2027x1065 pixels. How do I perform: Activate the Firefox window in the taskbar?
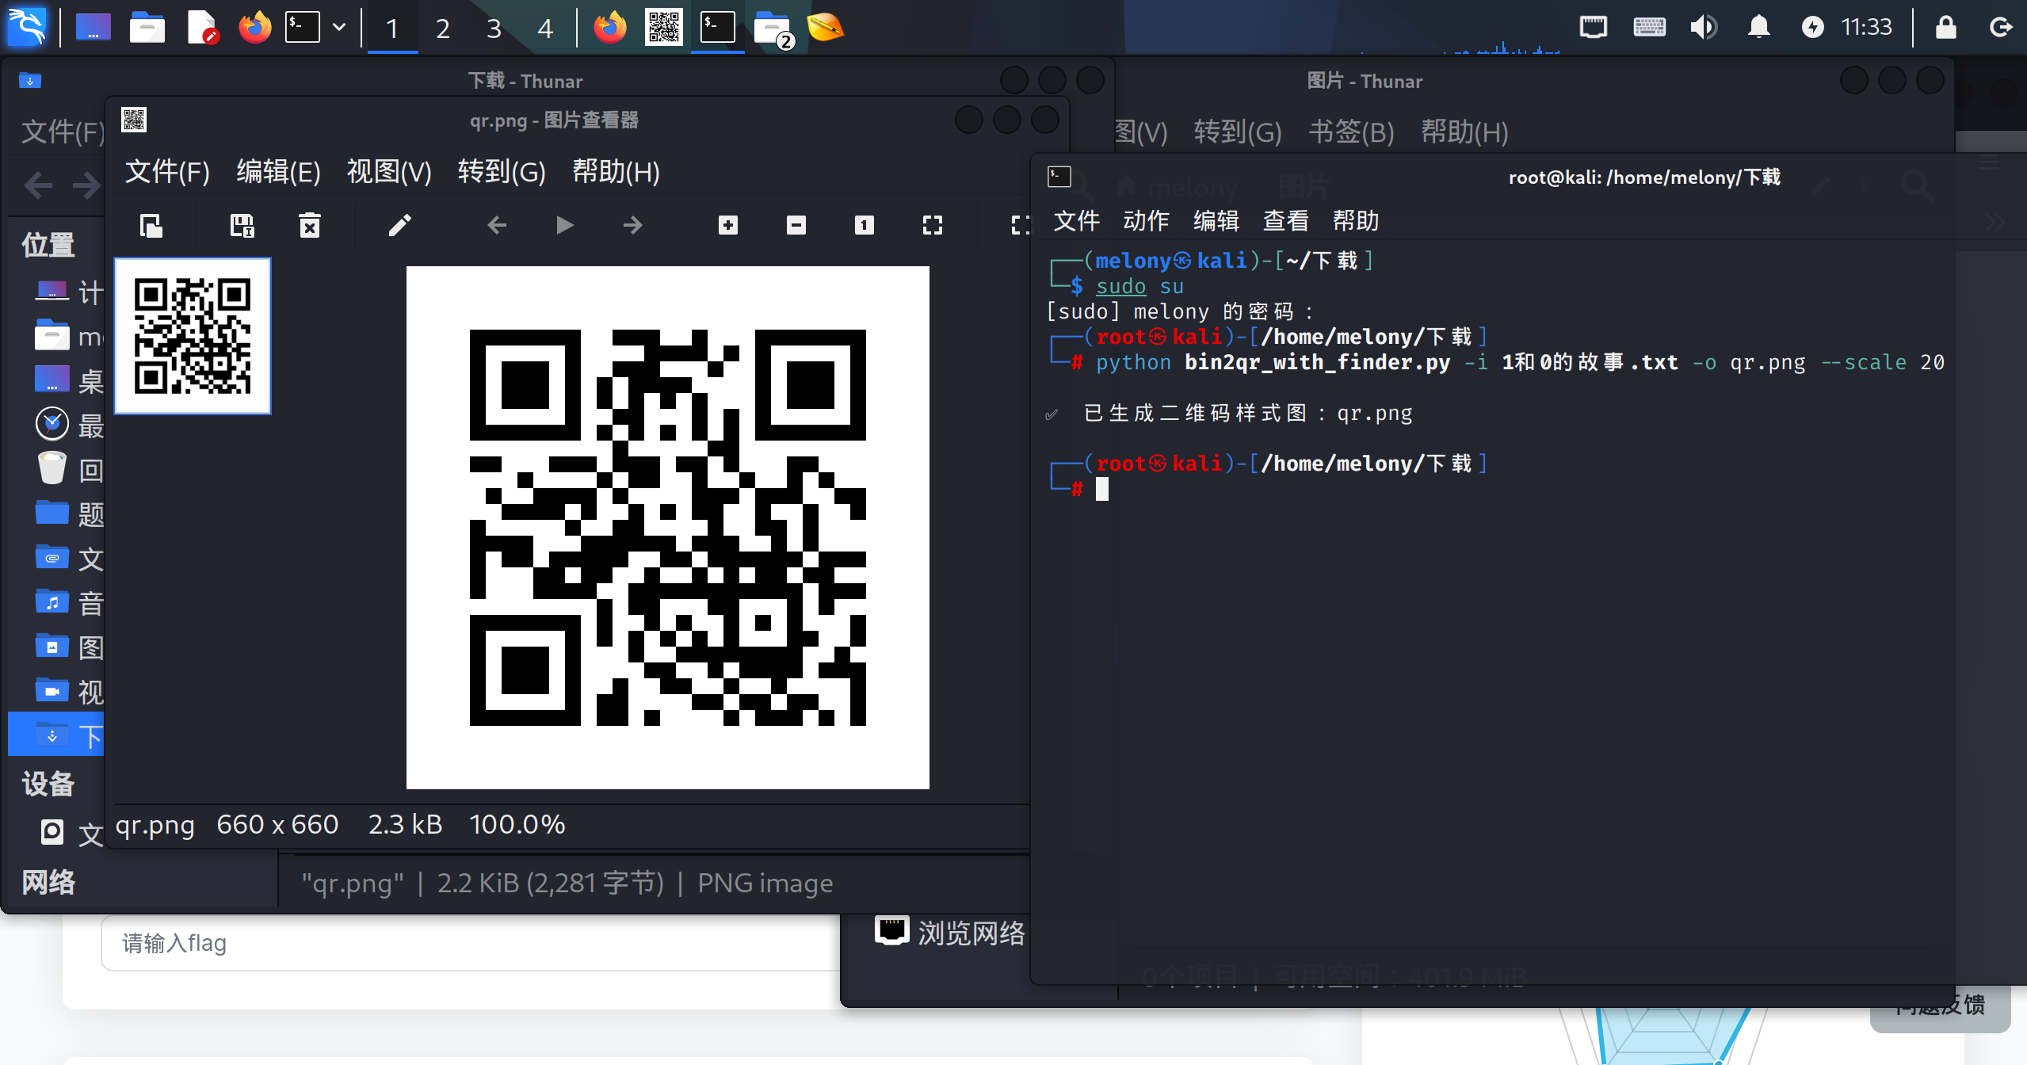point(609,28)
